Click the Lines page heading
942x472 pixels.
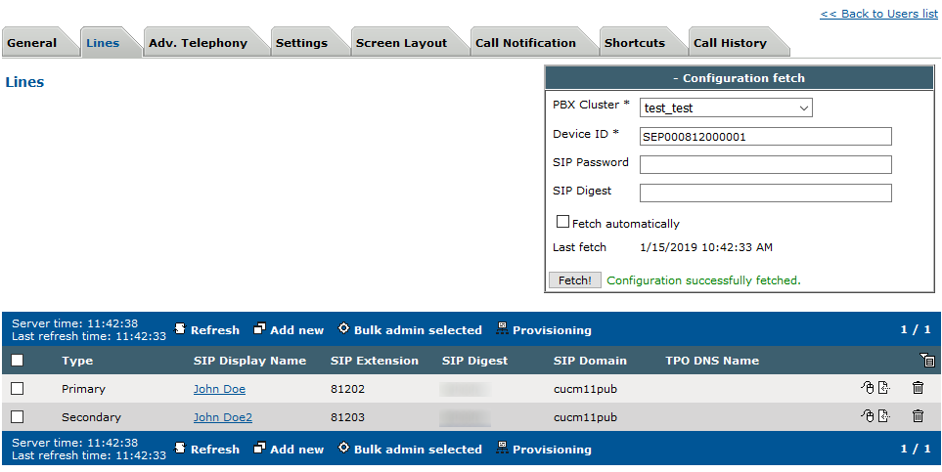click(x=24, y=82)
